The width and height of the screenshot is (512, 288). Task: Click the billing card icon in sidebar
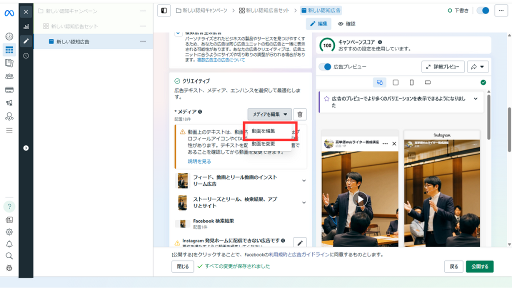pos(9,89)
